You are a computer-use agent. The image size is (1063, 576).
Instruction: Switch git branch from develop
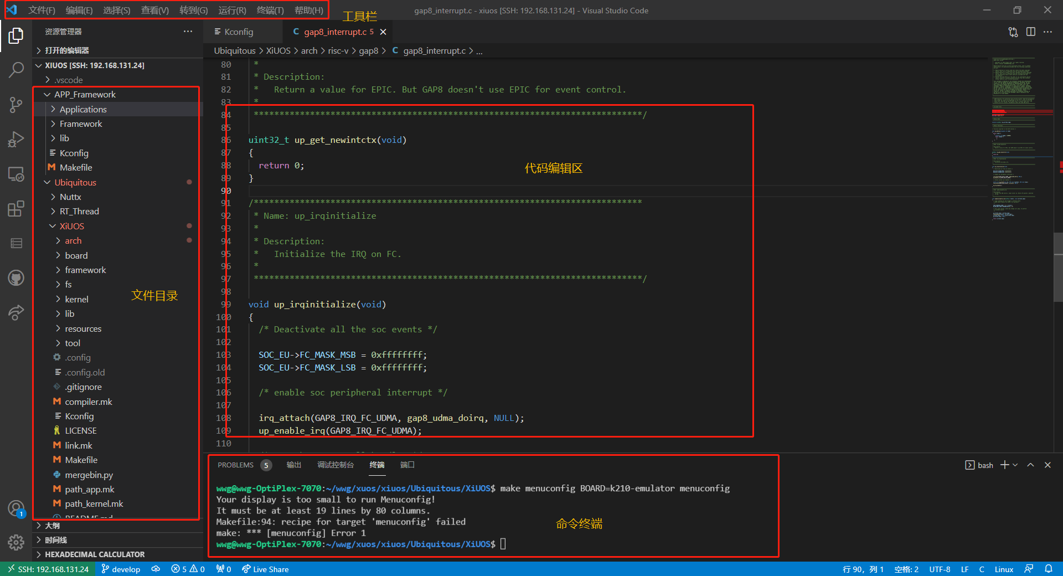[121, 569]
